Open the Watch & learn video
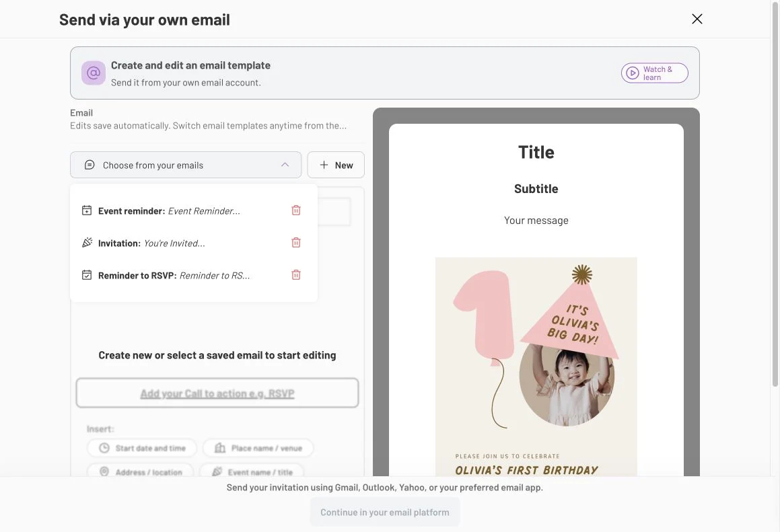The image size is (780, 532). point(654,73)
